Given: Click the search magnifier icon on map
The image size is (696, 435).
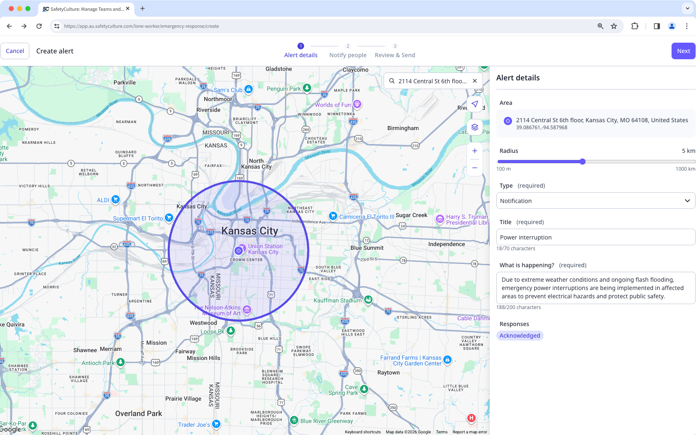Looking at the screenshot, I should coord(392,81).
